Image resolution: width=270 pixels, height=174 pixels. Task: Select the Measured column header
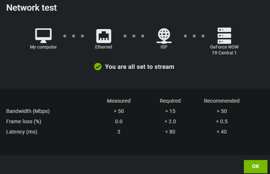point(118,101)
